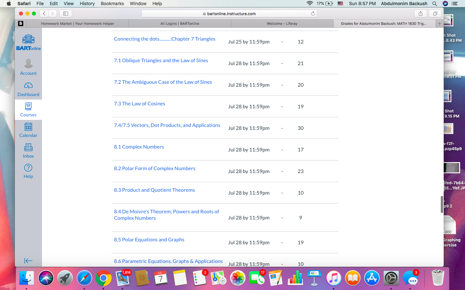
Task: Click the page vertical scrollbar thumb
Action: coord(442,204)
